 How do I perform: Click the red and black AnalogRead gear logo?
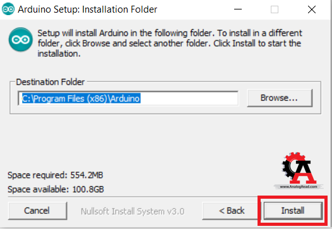point(299,170)
